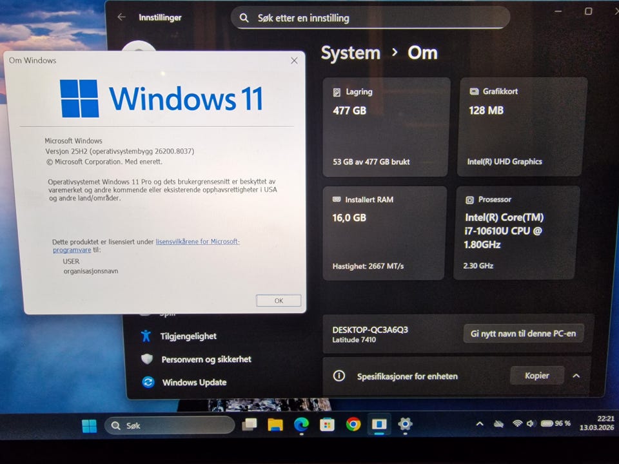Open the Prosessor card
The image size is (619, 464).
click(x=517, y=233)
